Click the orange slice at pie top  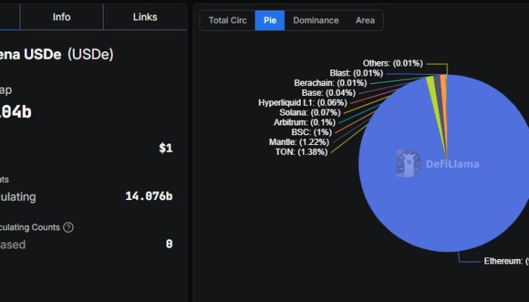pos(444,82)
